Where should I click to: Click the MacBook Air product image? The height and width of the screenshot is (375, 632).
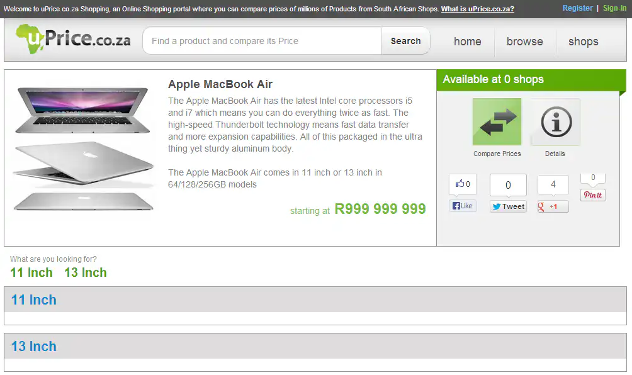[x=83, y=149]
